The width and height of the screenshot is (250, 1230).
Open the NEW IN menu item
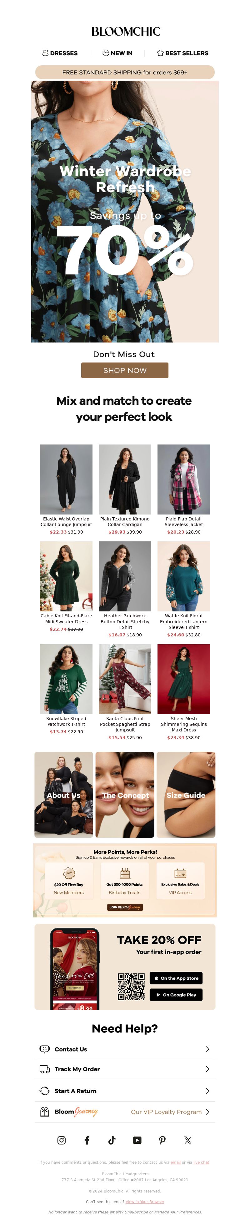coord(117,53)
